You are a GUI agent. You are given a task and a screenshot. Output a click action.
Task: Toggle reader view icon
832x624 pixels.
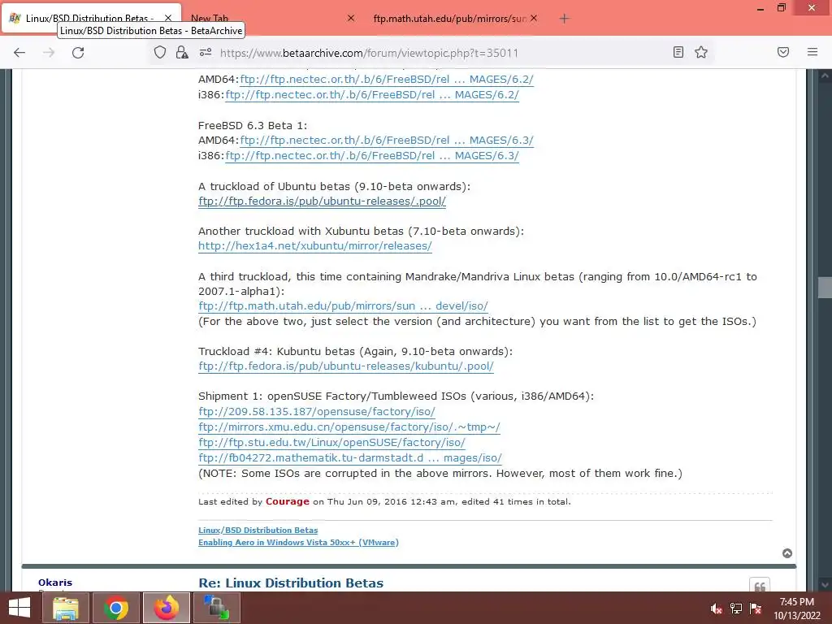tap(678, 52)
